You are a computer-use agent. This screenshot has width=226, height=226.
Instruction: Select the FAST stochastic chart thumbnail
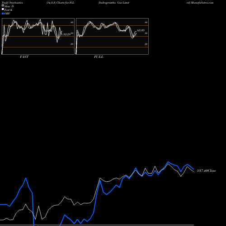pos(38,36)
